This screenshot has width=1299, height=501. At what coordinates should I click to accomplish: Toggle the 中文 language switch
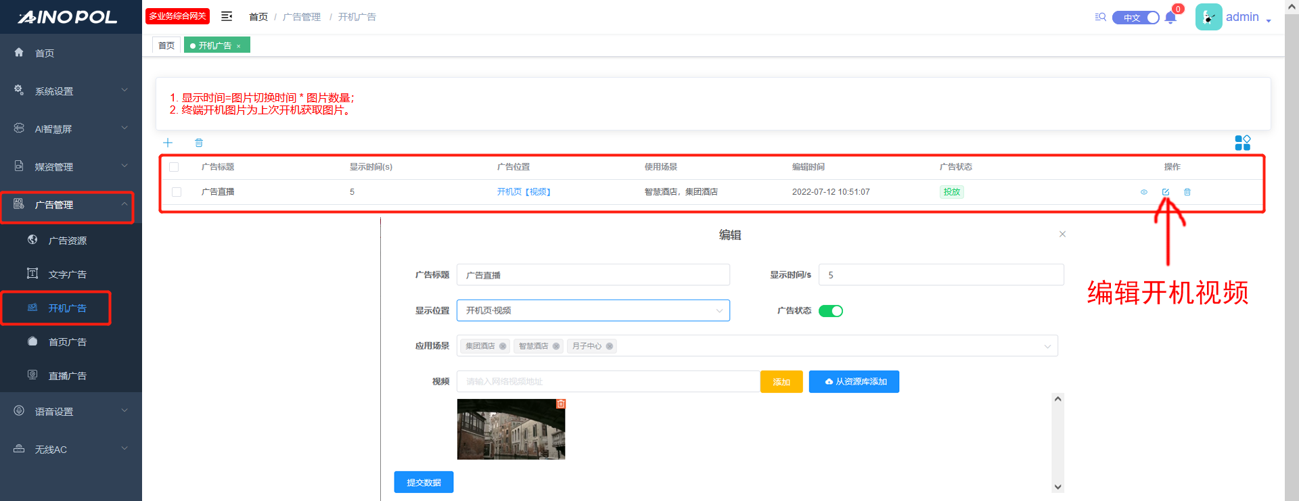pyautogui.click(x=1136, y=18)
